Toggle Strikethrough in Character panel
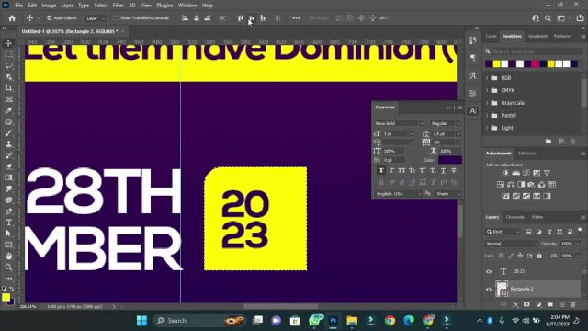The width and height of the screenshot is (588, 331). coord(453,170)
